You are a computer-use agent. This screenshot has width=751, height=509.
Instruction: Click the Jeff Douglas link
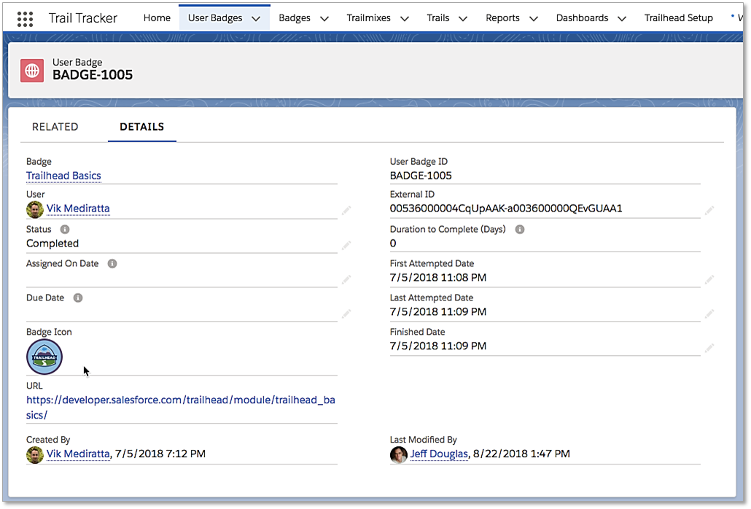439,454
